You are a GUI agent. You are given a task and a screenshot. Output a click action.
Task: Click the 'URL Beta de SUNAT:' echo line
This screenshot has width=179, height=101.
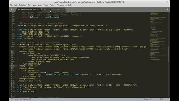[x=34, y=34]
